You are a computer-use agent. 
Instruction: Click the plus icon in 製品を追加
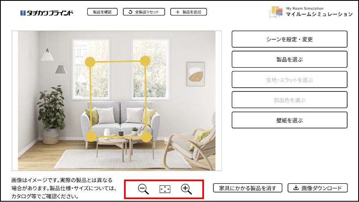click(x=178, y=12)
